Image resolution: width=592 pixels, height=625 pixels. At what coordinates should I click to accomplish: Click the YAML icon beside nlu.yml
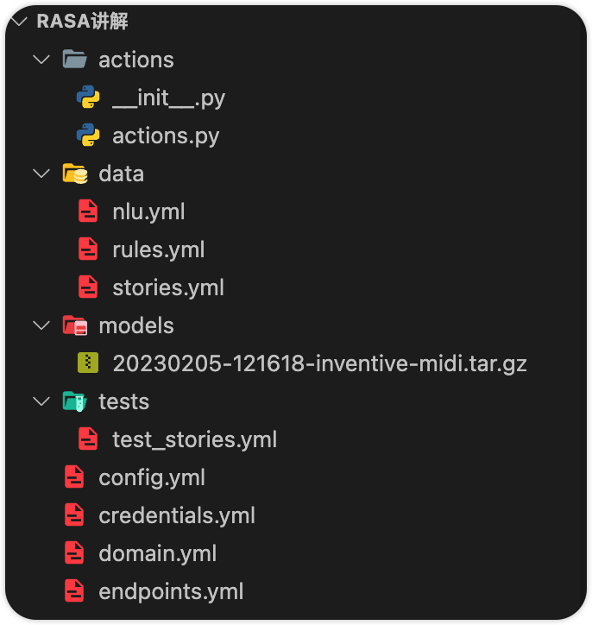88,211
